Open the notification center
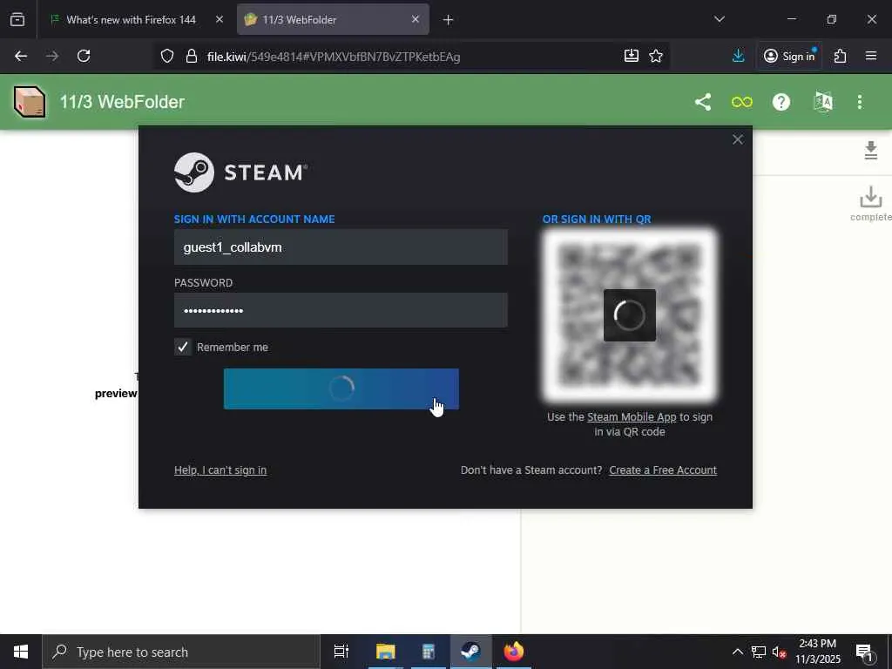Screen dimensions: 892x669 tap(865, 652)
